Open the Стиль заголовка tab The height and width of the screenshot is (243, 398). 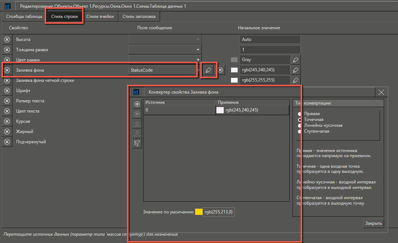pyautogui.click(x=139, y=16)
